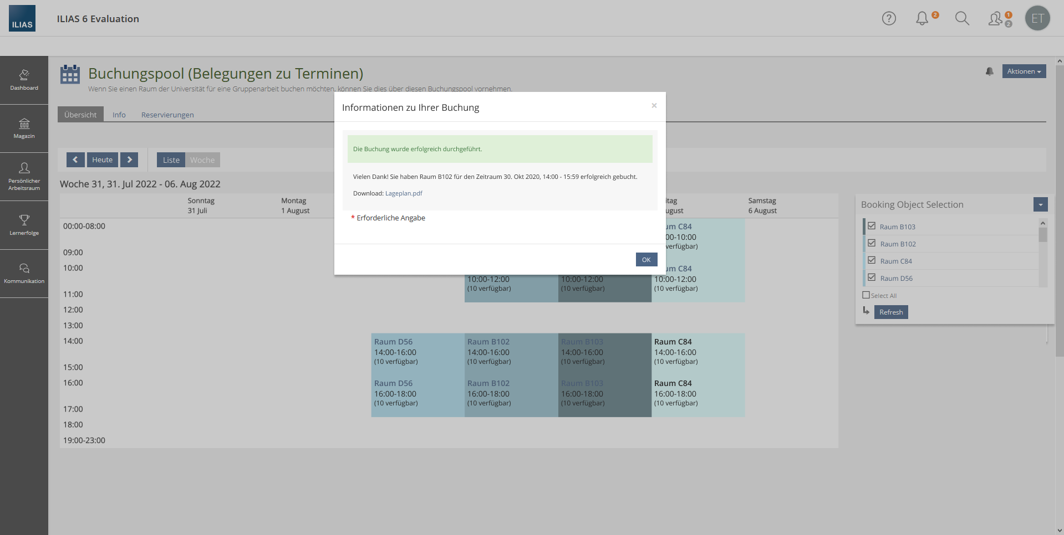
Task: Open the Who-is-online contacts icon
Action: 997,19
